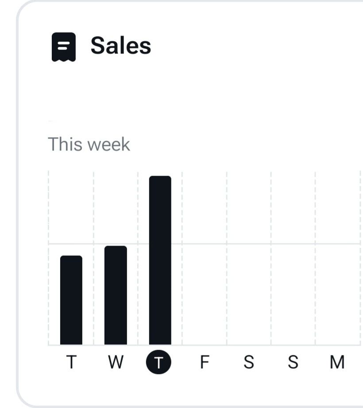Click the empty Monday chart column
This screenshot has width=363, height=408.
[x=337, y=258]
